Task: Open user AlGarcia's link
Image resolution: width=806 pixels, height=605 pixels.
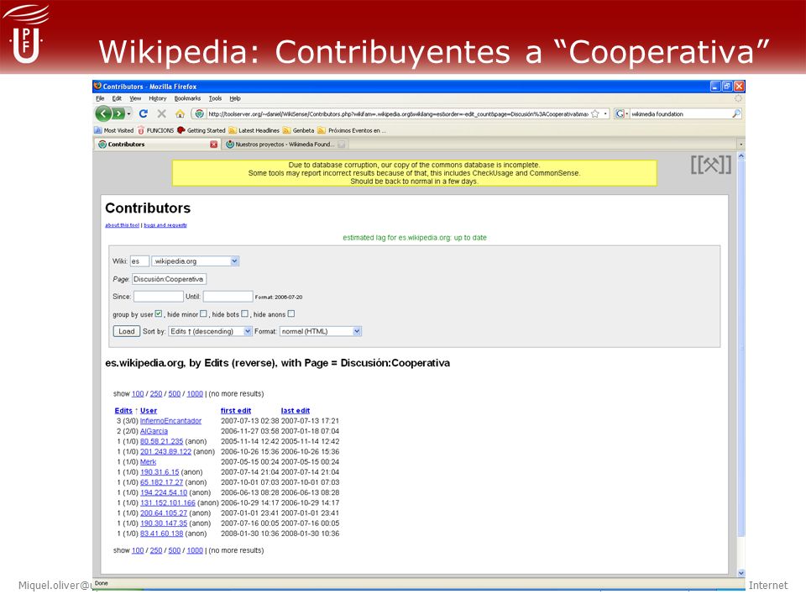Action: click(154, 431)
